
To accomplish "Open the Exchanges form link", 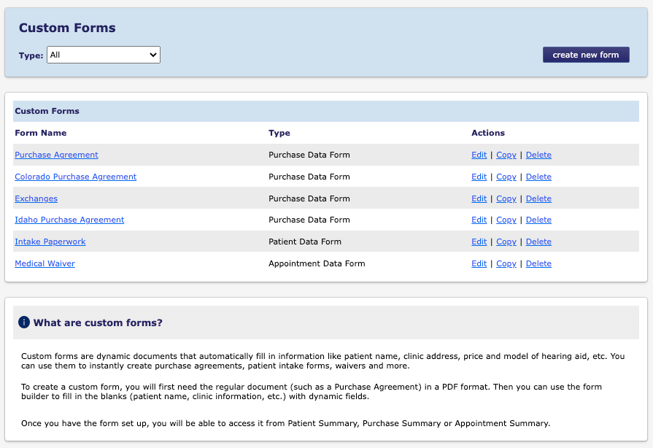I will pyautogui.click(x=36, y=198).
